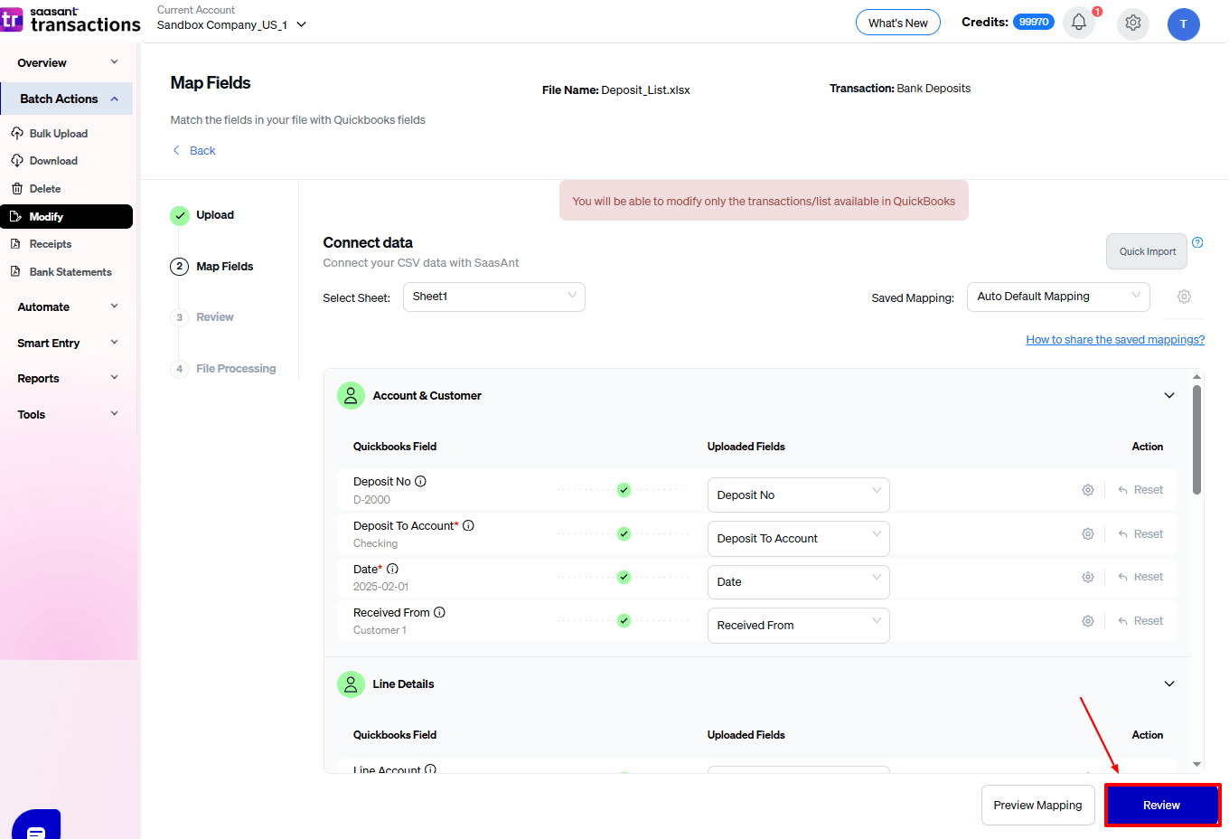Open the Saved Mapping dropdown

(1057, 297)
